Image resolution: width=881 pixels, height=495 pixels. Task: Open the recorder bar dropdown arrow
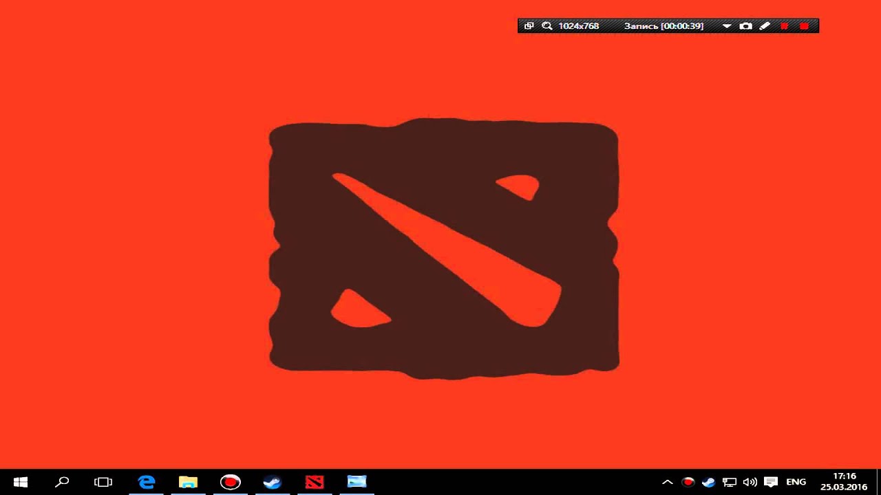tap(727, 26)
